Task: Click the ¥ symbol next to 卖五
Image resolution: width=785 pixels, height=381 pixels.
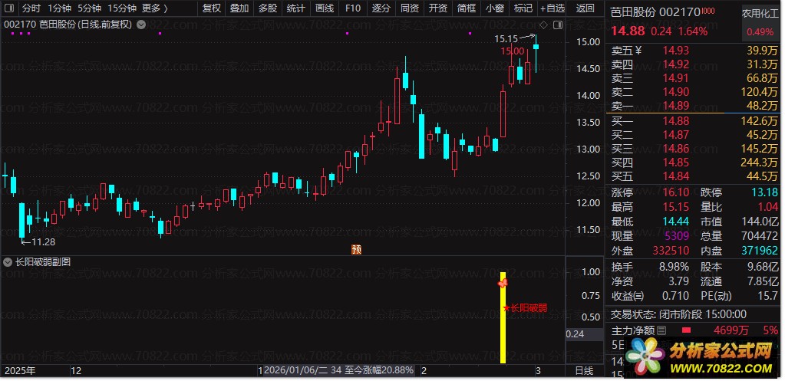Action: (x=638, y=50)
